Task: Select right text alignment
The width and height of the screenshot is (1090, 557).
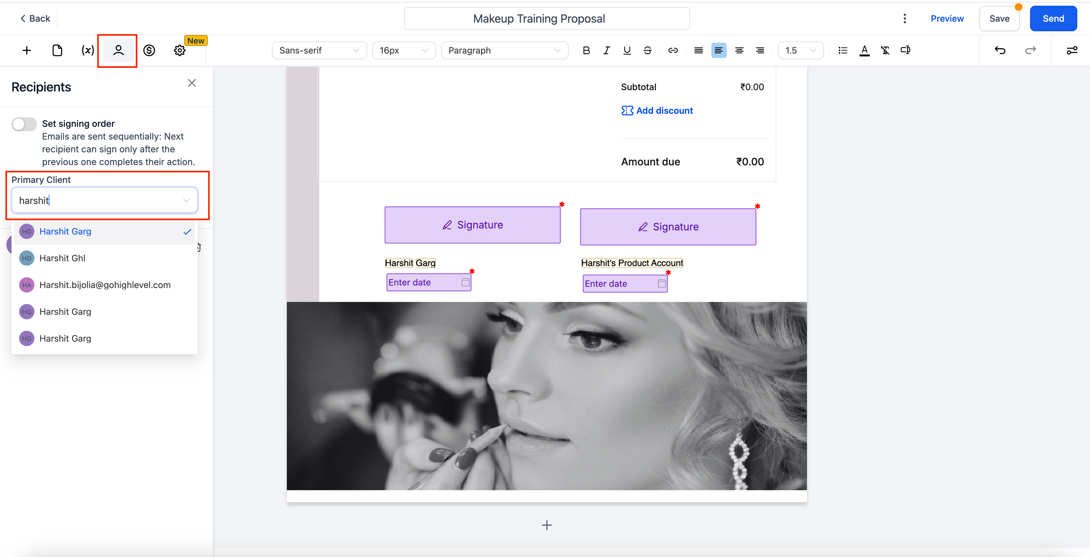Action: pyautogui.click(x=760, y=50)
